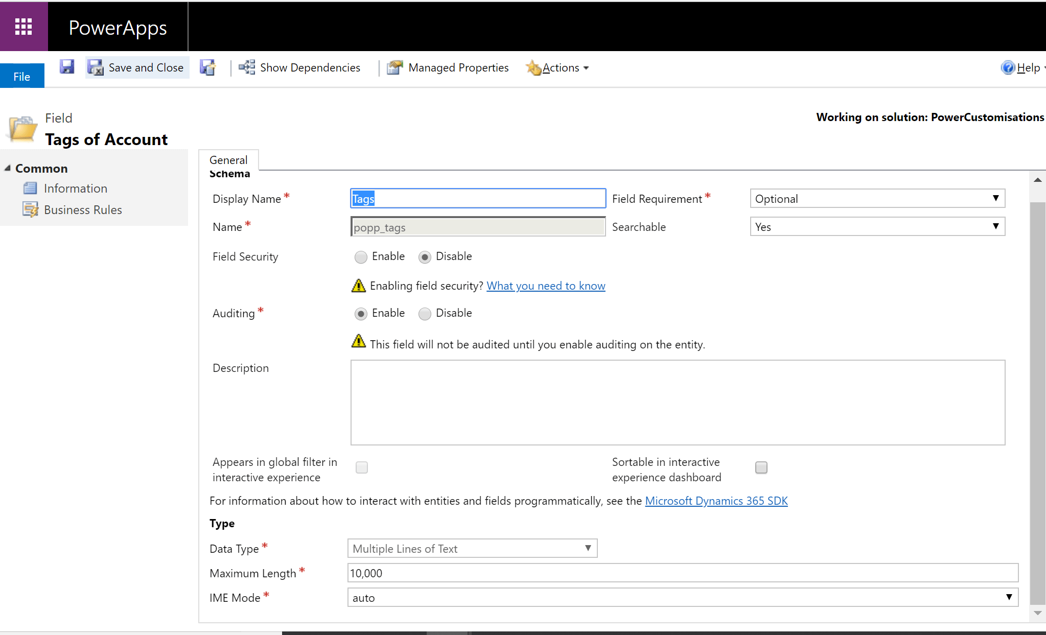1046x635 pixels.
Task: Click the vertical scrollbar down arrow
Action: click(1037, 613)
